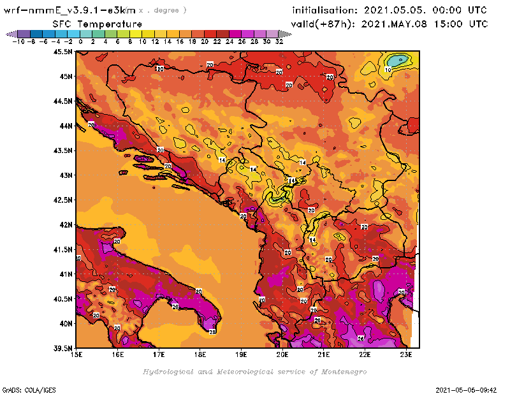Screen dimensions: 510x394
Task: Click the '42.5N' latitude axis label
Action: (x=62, y=200)
